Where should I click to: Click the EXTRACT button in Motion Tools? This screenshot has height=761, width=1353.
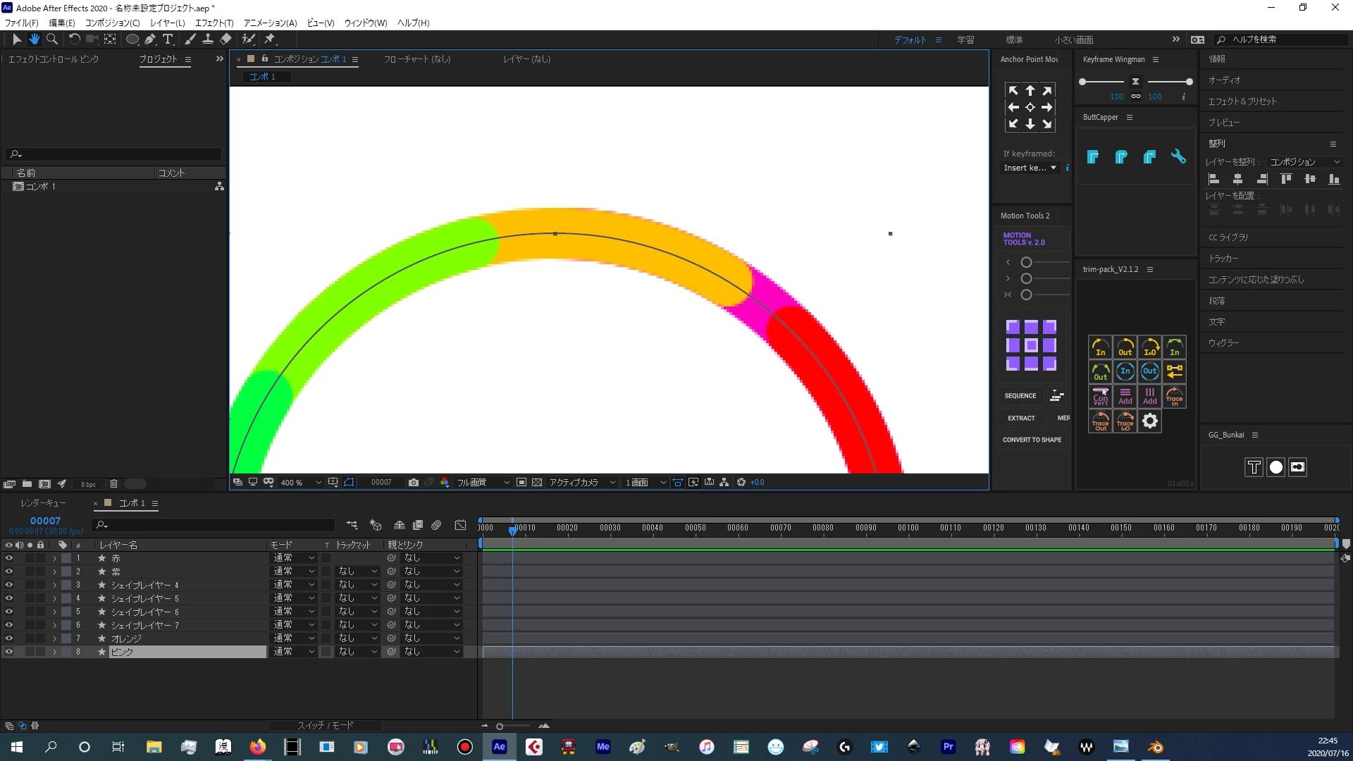point(1021,418)
